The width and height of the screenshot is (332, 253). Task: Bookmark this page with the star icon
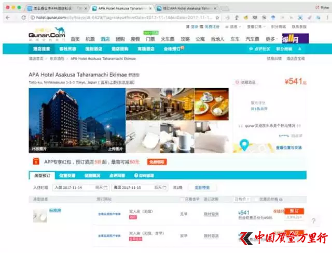(x=217, y=18)
